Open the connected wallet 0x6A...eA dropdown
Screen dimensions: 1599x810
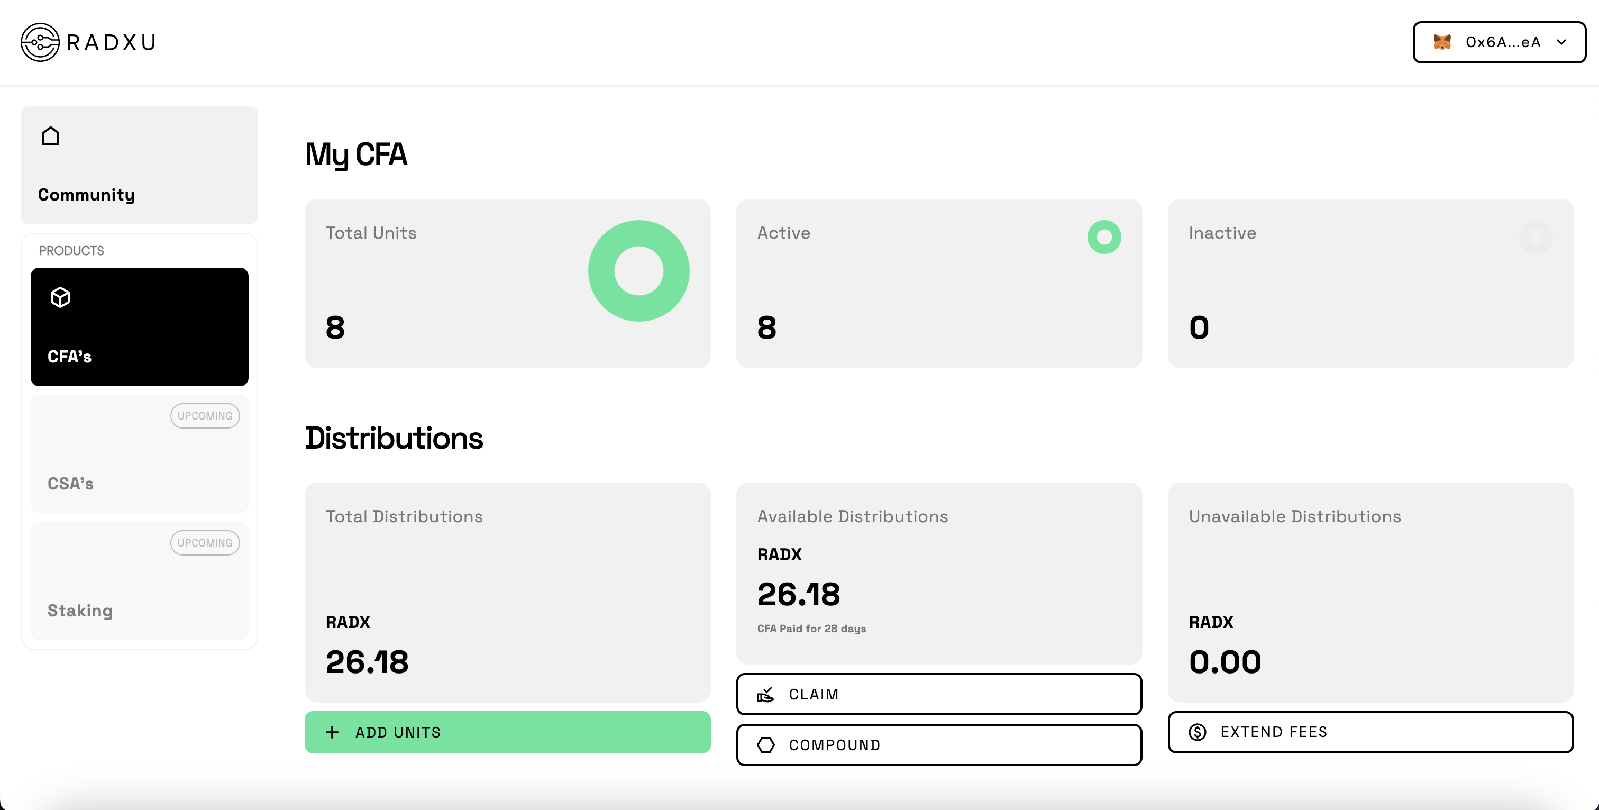(1499, 42)
